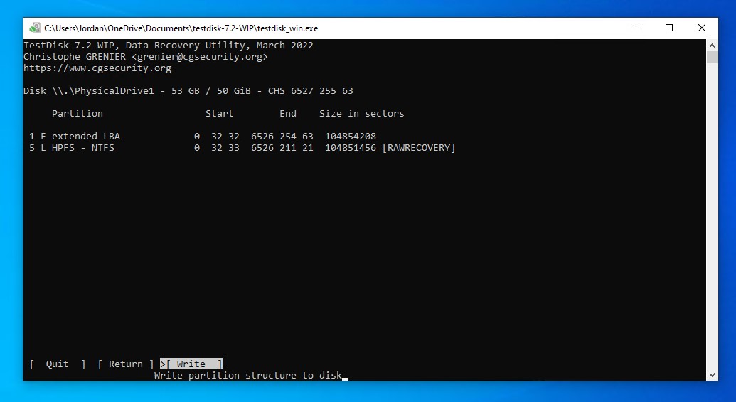Select the Quit option
This screenshot has height=402, width=736.
click(x=58, y=364)
